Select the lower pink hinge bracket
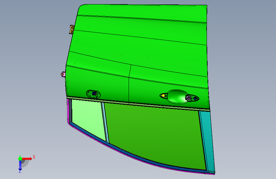The image size is (276, 179). (x=63, y=74)
